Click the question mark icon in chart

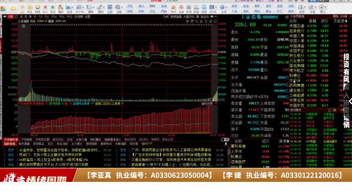pos(24,26)
